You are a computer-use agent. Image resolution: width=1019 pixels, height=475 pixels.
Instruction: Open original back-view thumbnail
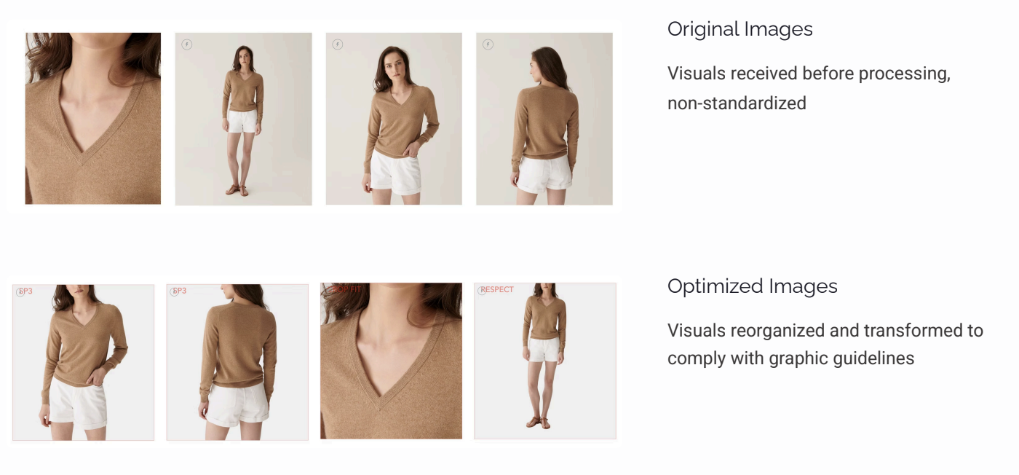pyautogui.click(x=544, y=119)
